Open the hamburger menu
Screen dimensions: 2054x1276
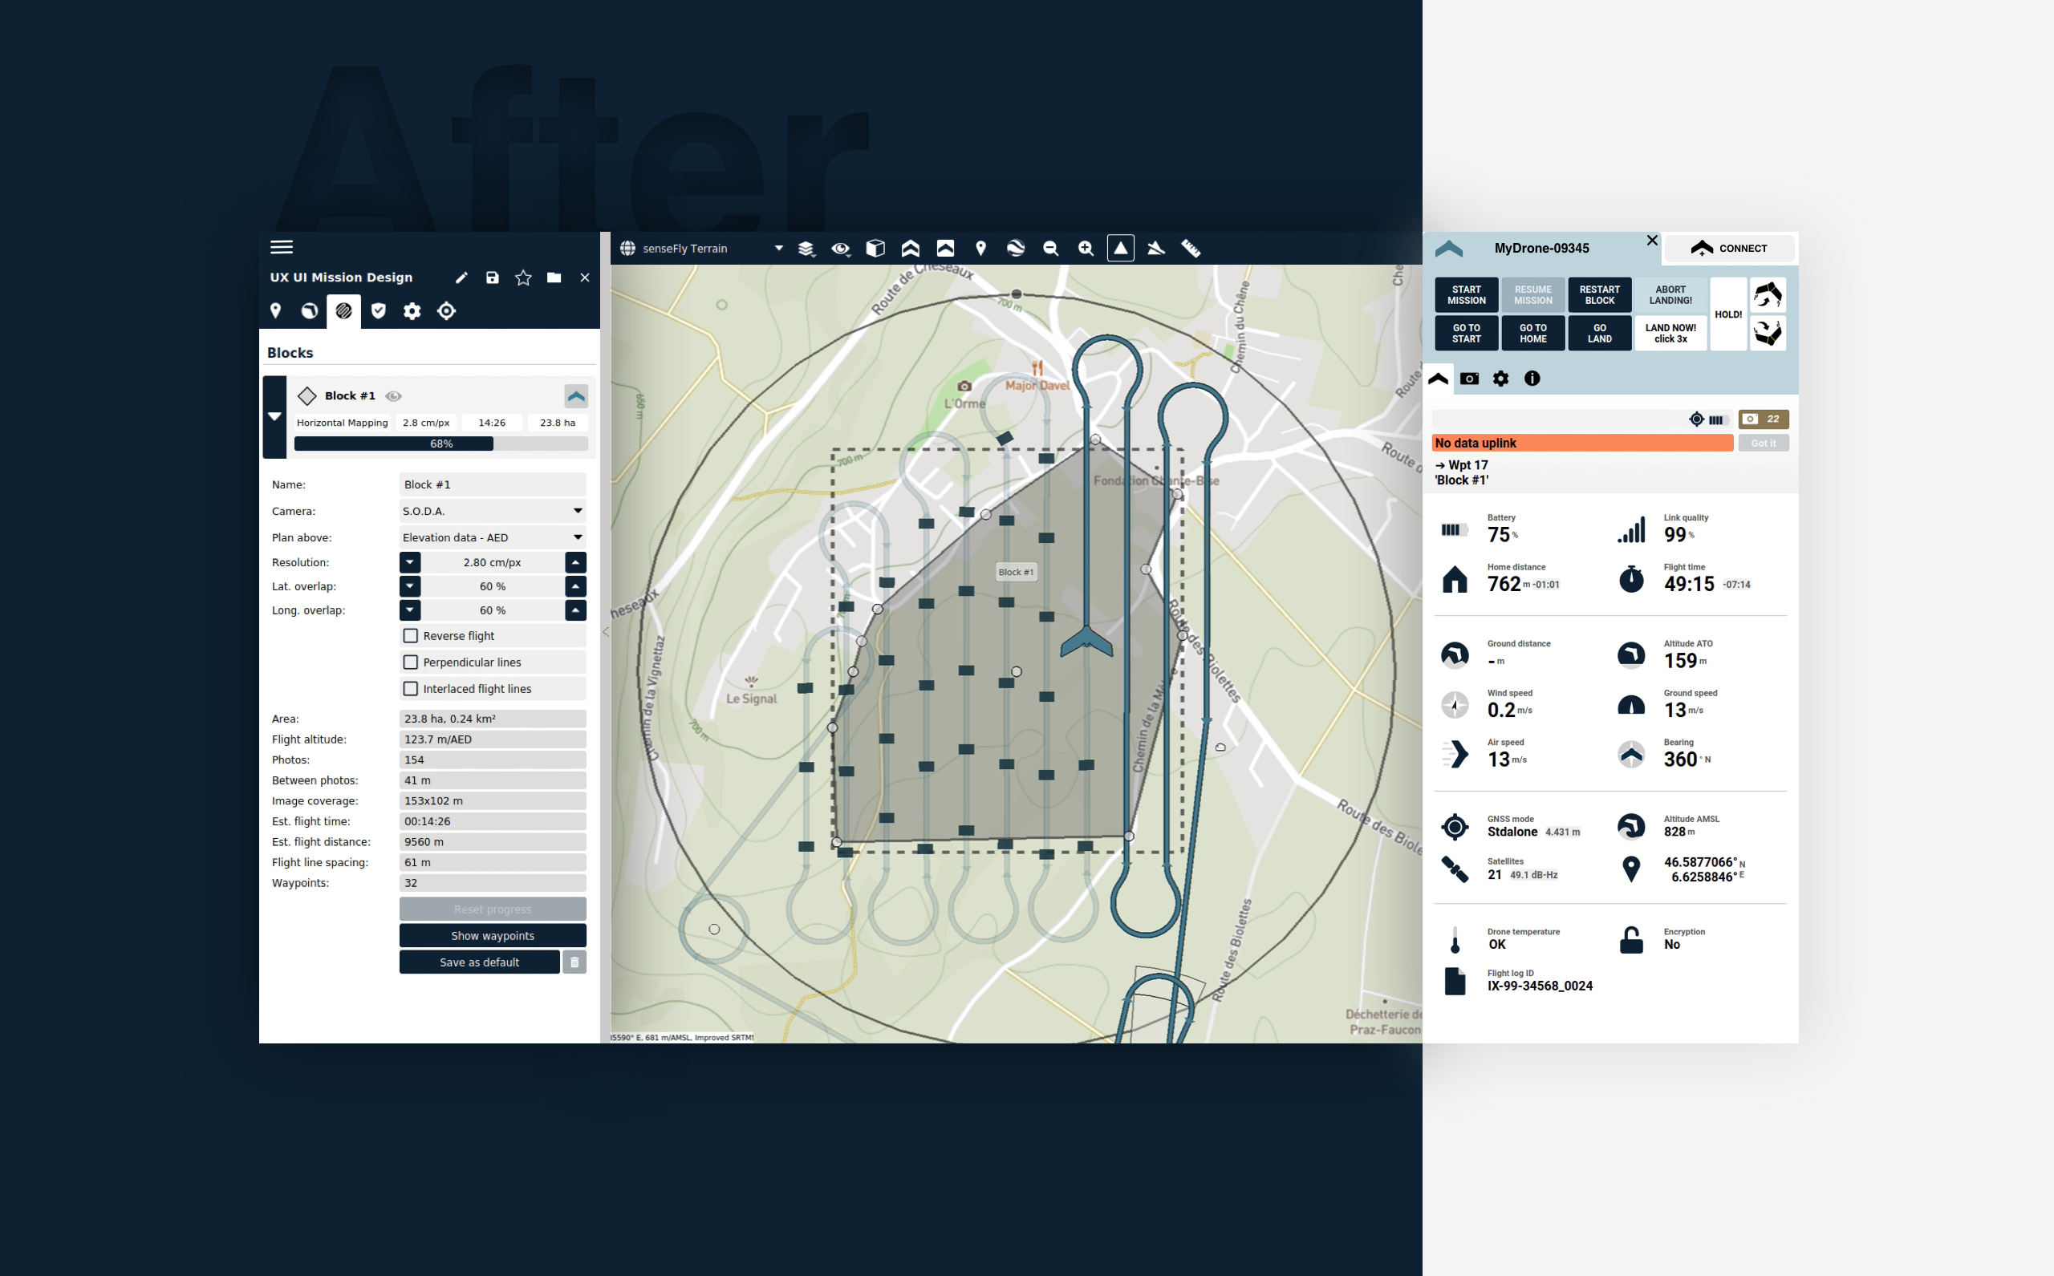click(281, 247)
